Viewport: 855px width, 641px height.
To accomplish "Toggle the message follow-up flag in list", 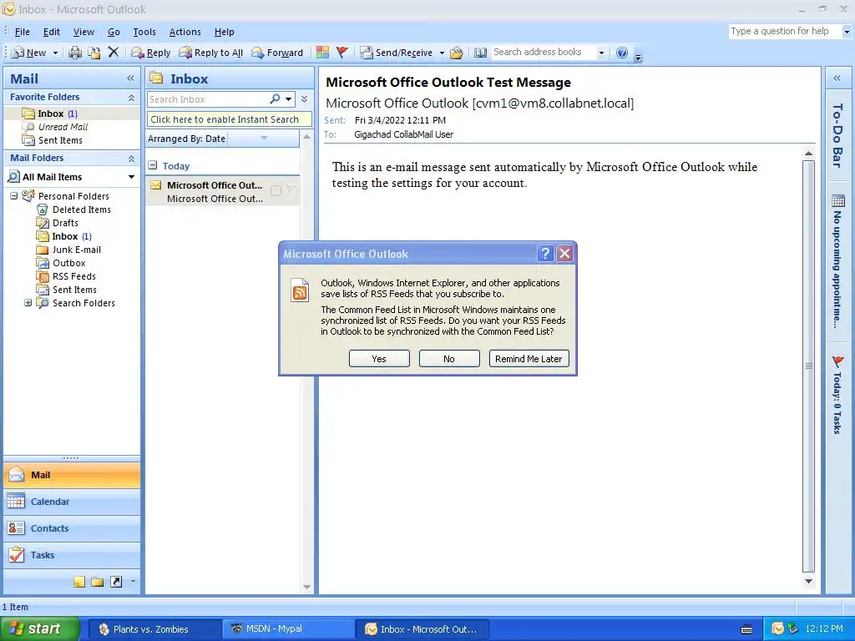I will pyautogui.click(x=291, y=189).
